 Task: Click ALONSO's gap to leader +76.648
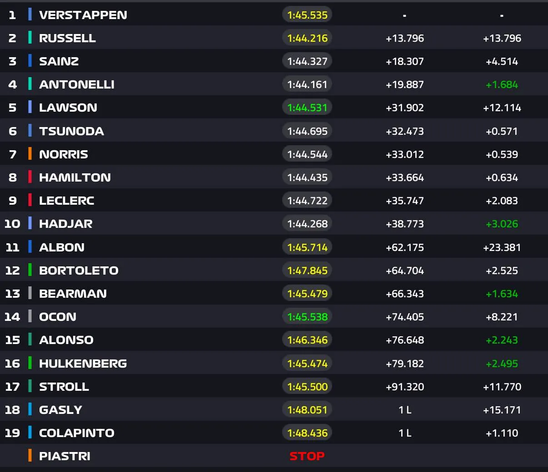click(x=404, y=340)
